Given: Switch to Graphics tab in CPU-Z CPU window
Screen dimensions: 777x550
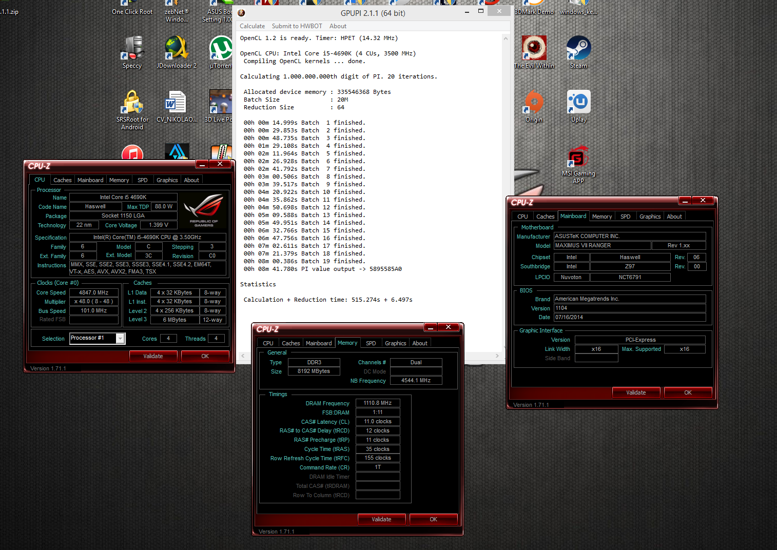Looking at the screenshot, I should pyautogui.click(x=167, y=180).
